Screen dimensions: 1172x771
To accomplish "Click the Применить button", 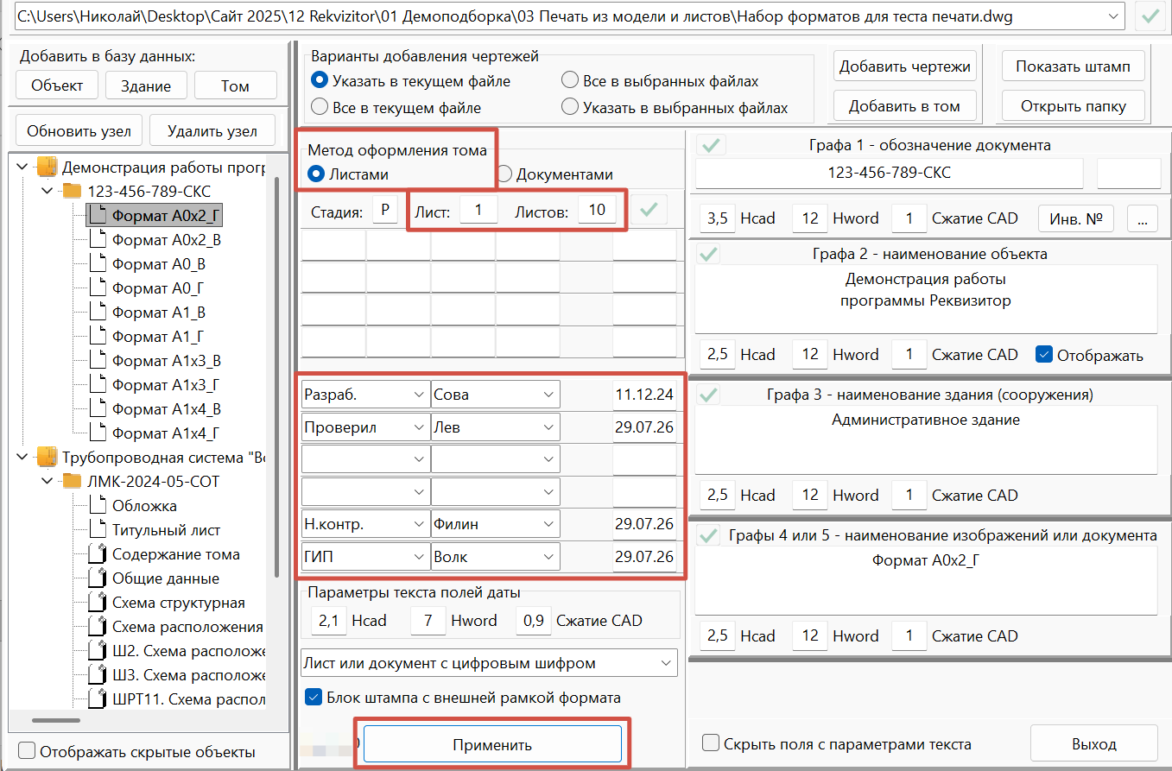I will [492, 744].
